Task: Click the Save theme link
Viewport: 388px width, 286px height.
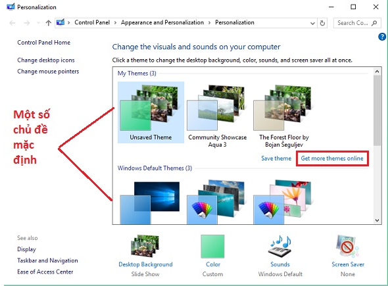Action: point(276,158)
